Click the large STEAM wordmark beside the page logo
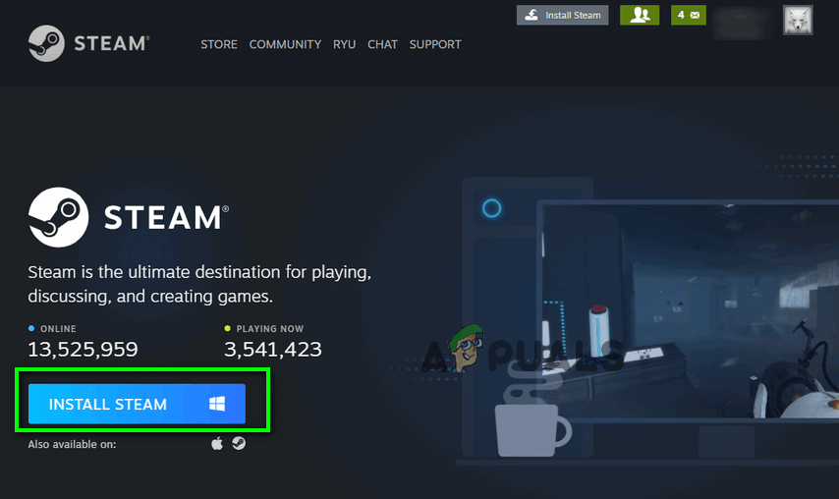Screen dimensions: 839x499 pyautogui.click(x=166, y=218)
